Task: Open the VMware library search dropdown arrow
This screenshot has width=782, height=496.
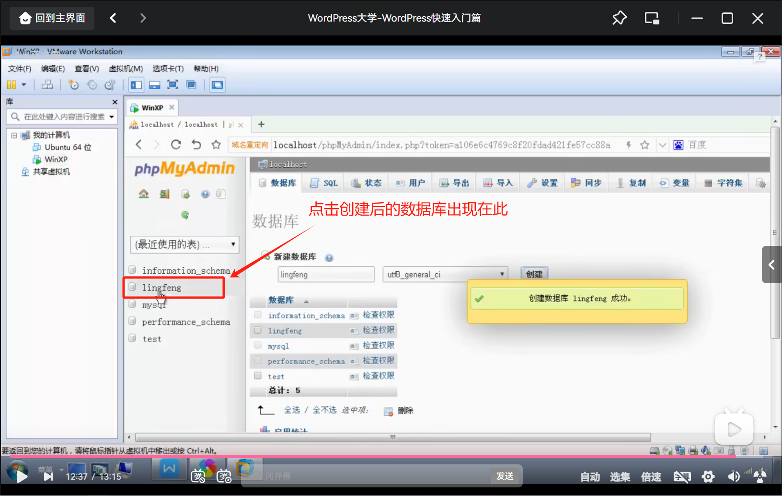Action: pyautogui.click(x=112, y=116)
